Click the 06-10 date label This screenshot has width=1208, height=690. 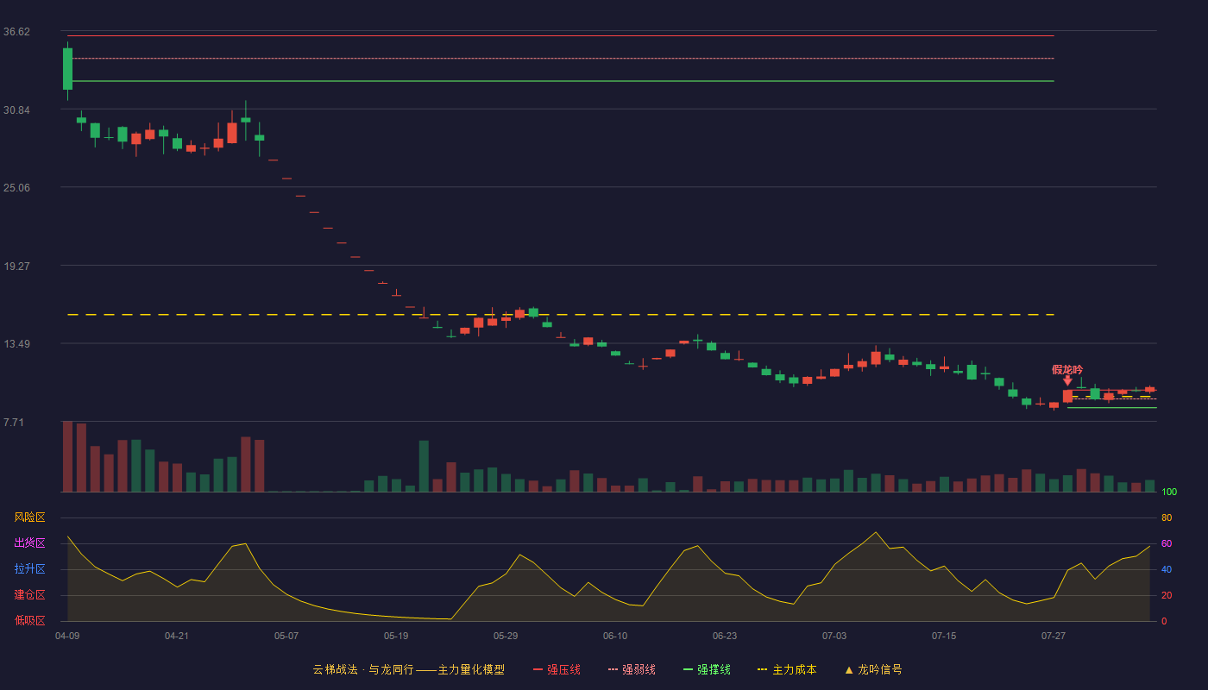(x=615, y=636)
